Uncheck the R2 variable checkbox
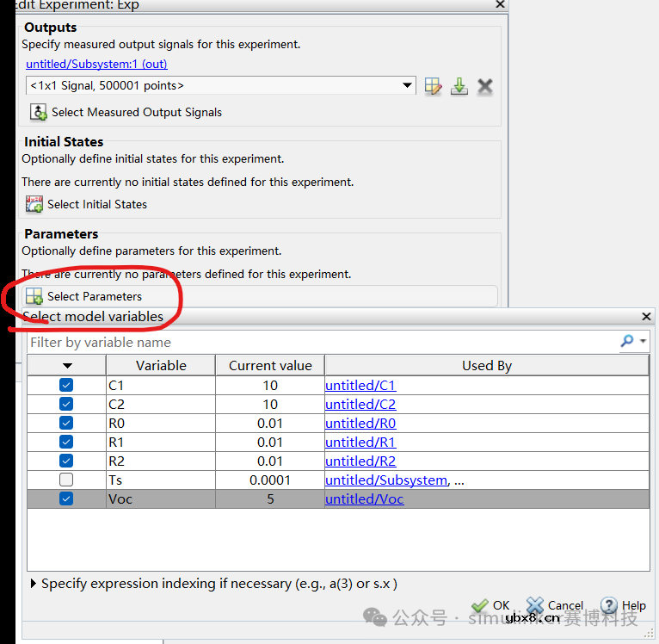 (x=66, y=461)
